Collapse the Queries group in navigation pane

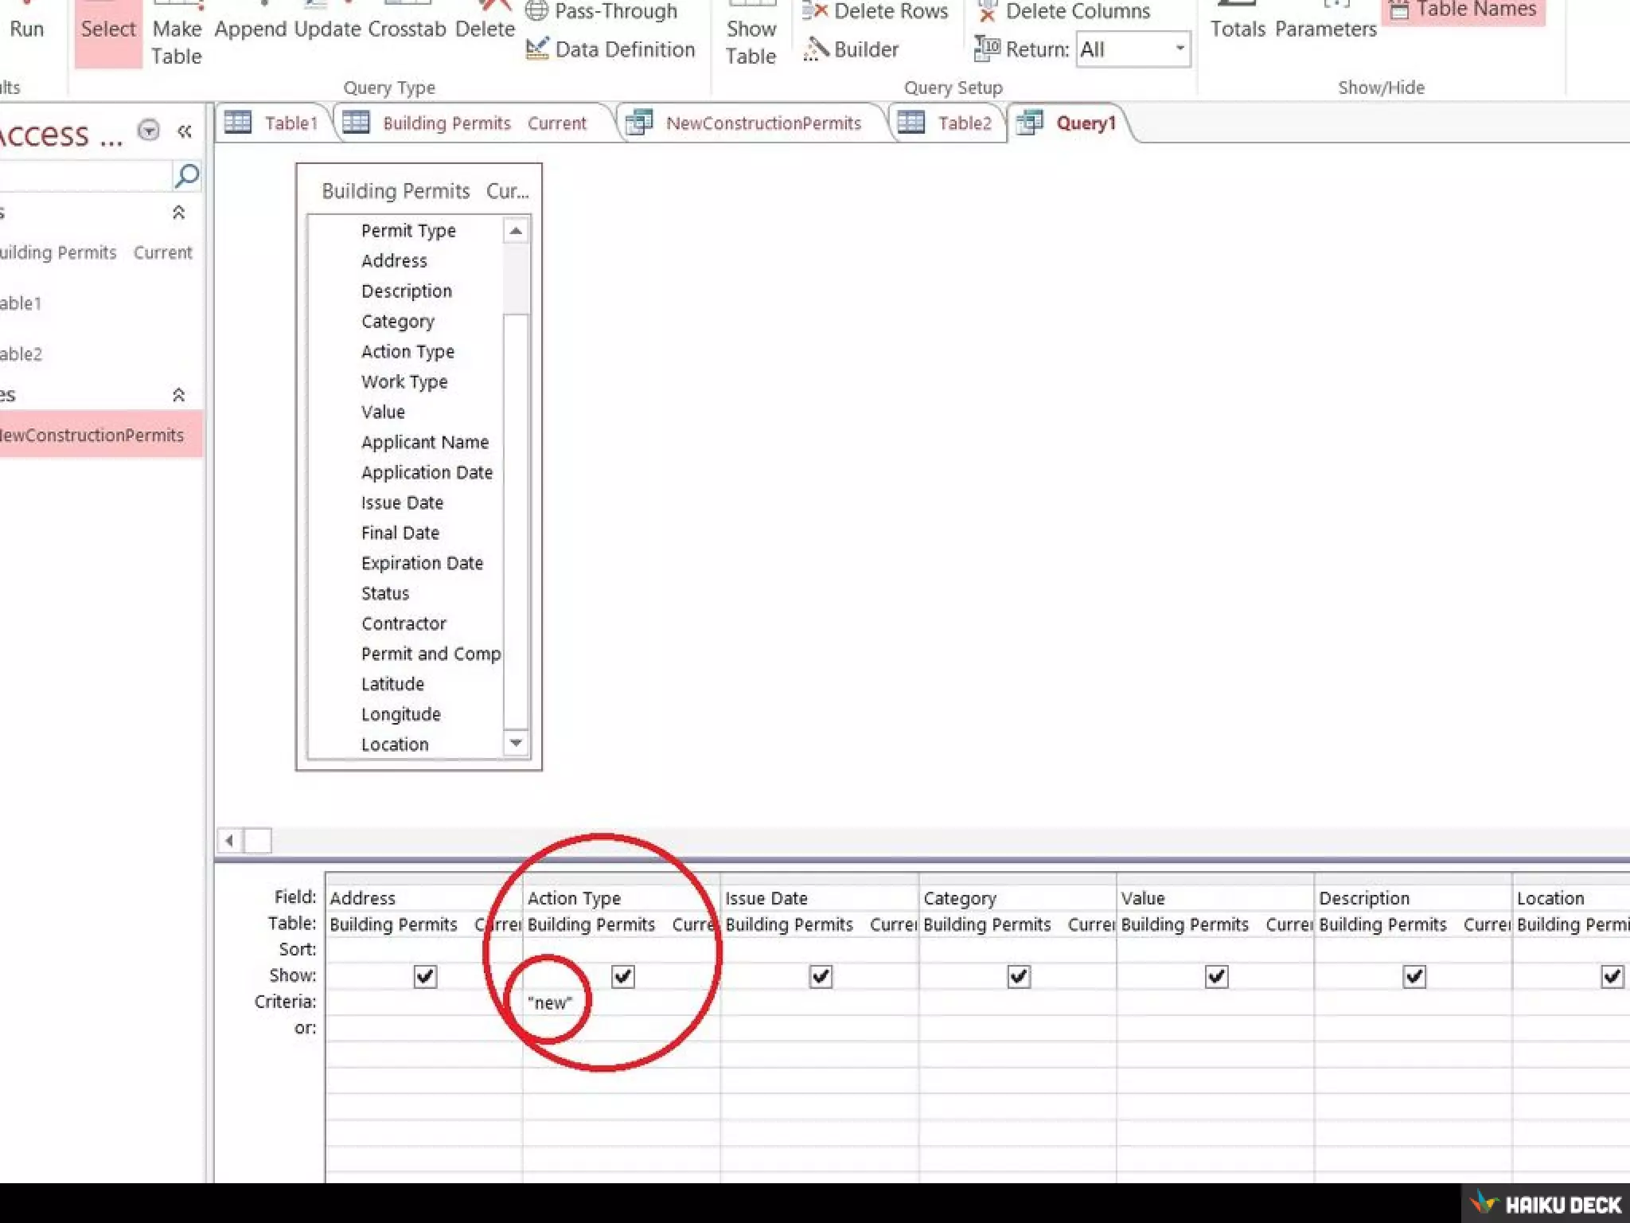tap(178, 395)
